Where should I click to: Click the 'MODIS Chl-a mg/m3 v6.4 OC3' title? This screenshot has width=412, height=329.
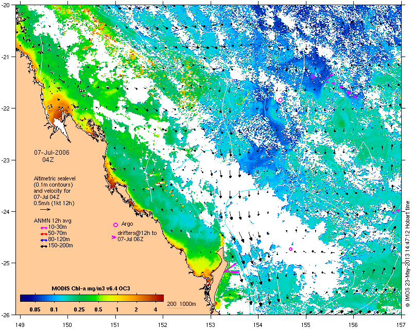point(91,288)
